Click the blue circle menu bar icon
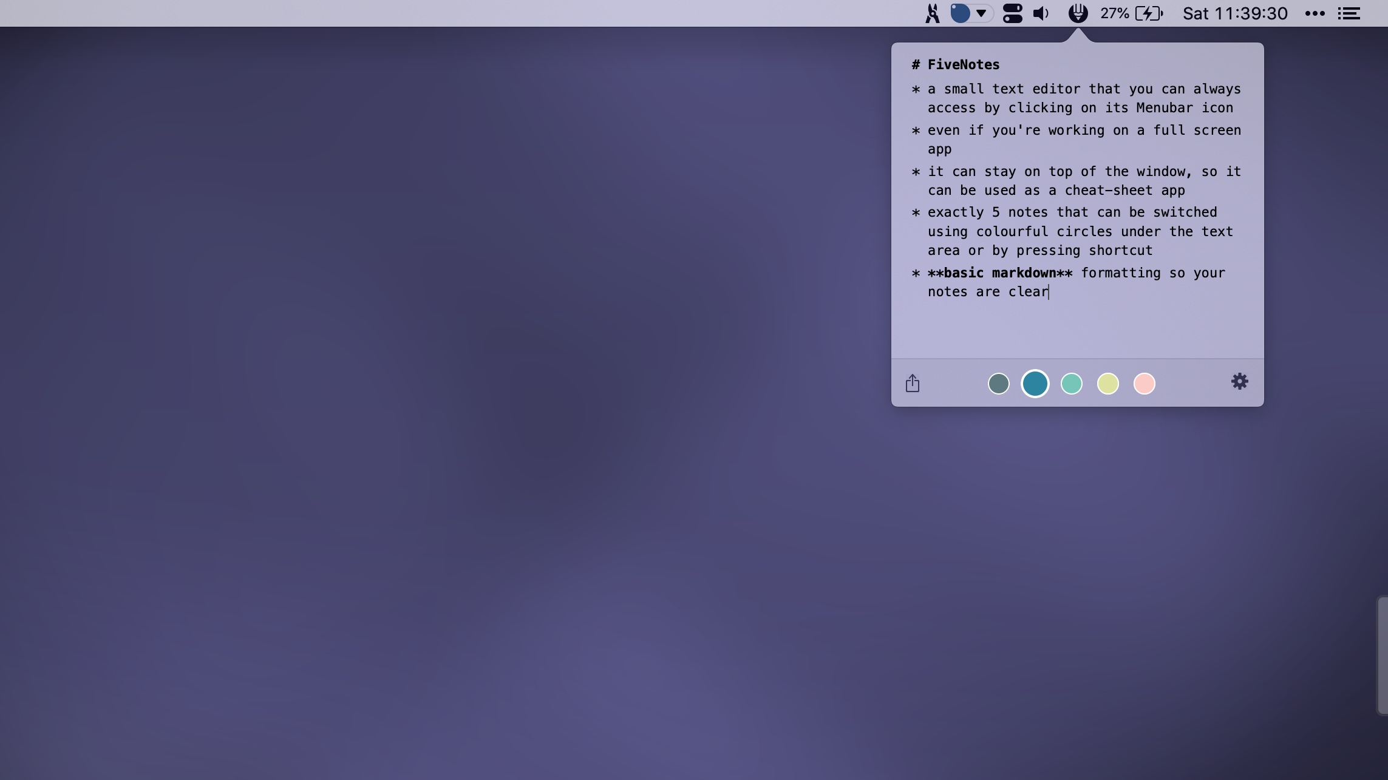 960,13
